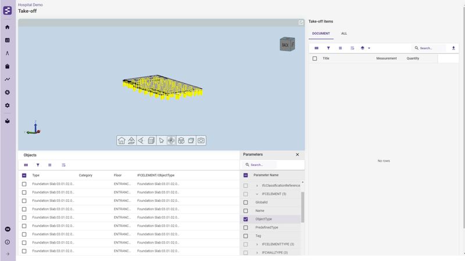Open the analytics trend icon in sidebar
465x261 pixels.
click(8, 79)
